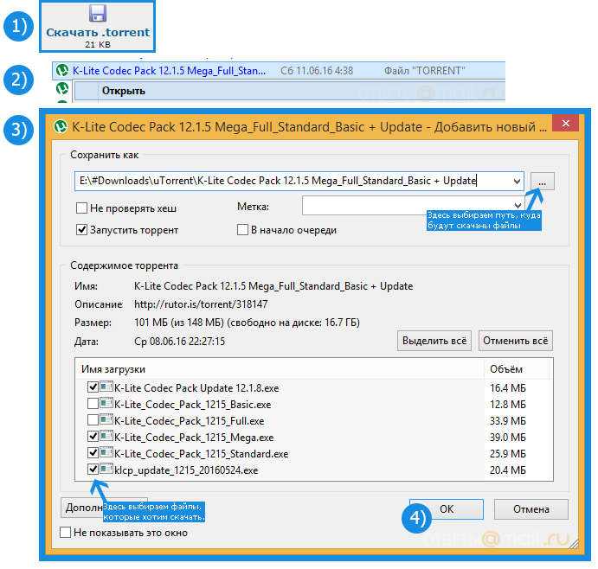Close the Добавить новый торрент dialog
This screenshot has height=569, width=598.
[566, 123]
